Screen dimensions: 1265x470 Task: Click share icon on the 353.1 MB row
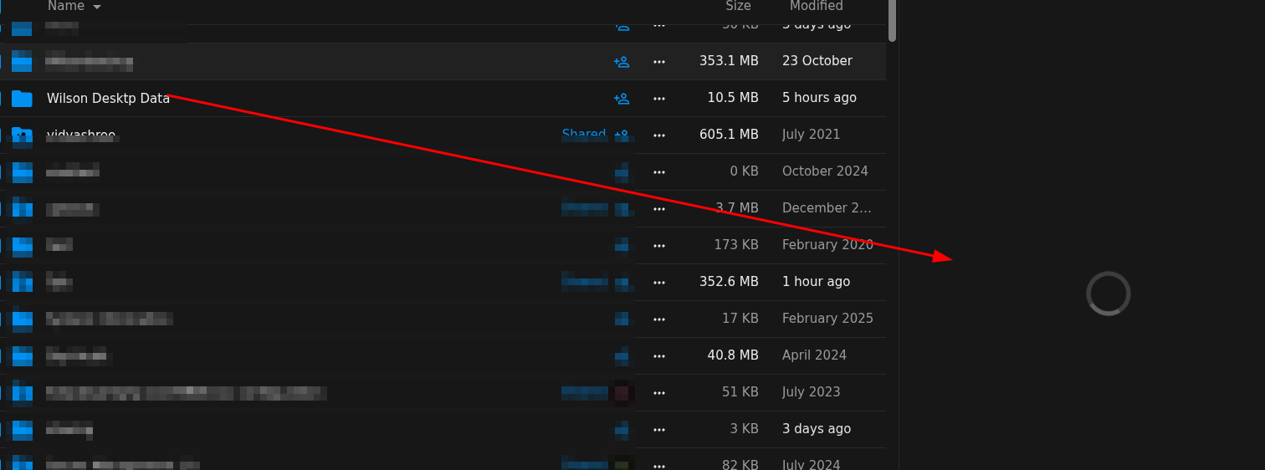[x=621, y=62]
